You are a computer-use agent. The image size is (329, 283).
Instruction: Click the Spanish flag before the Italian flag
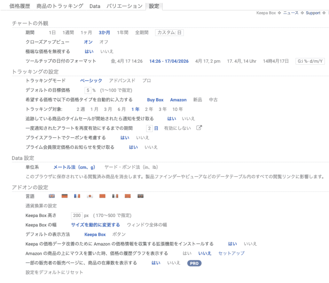(103, 196)
